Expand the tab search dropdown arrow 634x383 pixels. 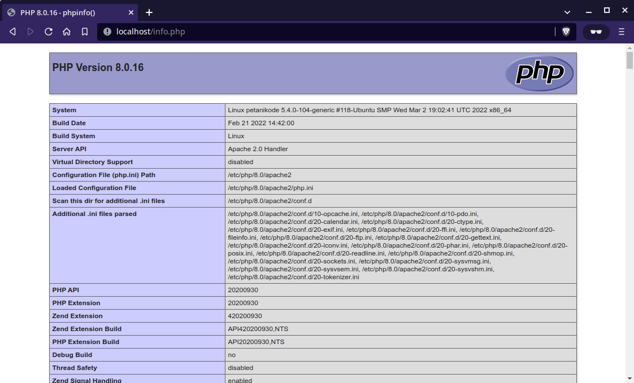[567, 12]
